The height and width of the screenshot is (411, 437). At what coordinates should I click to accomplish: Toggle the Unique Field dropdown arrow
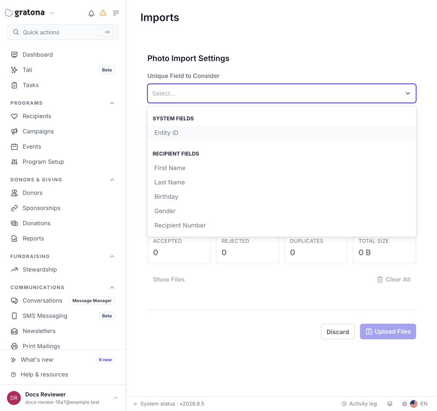click(407, 93)
